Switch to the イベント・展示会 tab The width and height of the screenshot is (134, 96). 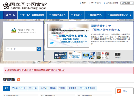48,88
